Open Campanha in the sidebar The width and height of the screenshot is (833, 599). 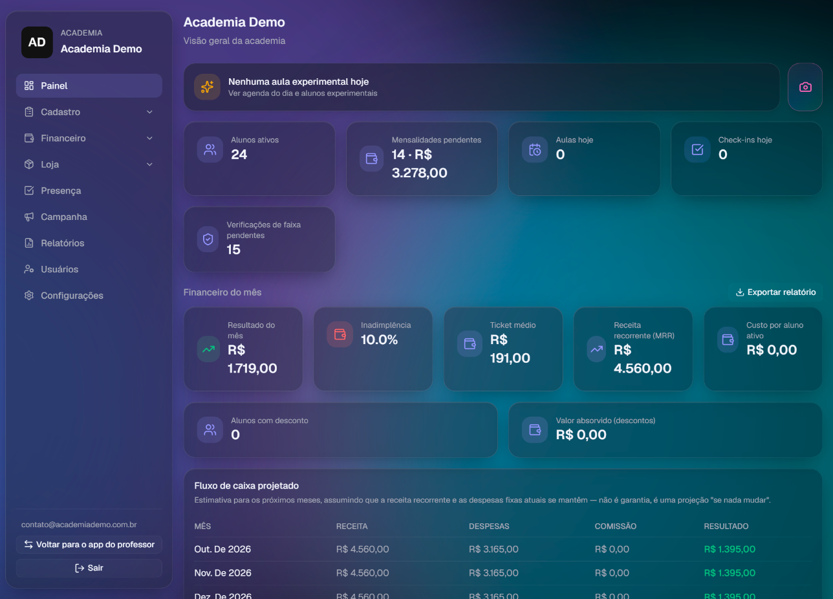pos(89,217)
